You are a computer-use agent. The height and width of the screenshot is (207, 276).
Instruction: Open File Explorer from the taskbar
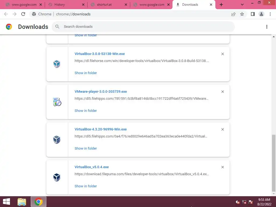pos(22,202)
